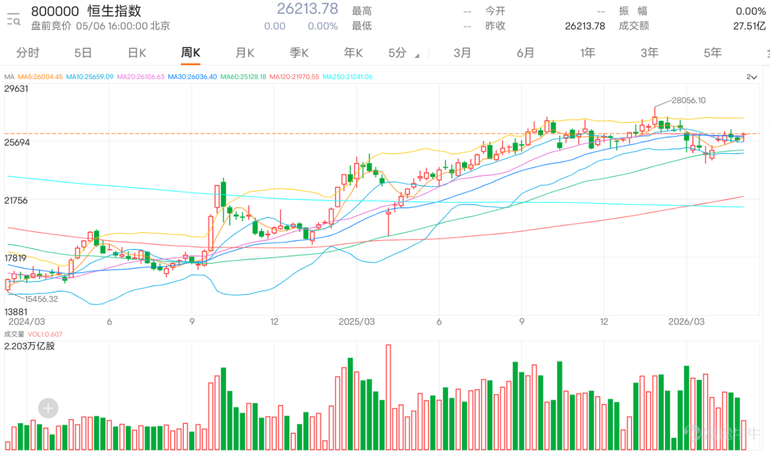Image resolution: width=770 pixels, height=451 pixels.
Task: Click the 振幅 0.00% value
Action: [x=751, y=11]
